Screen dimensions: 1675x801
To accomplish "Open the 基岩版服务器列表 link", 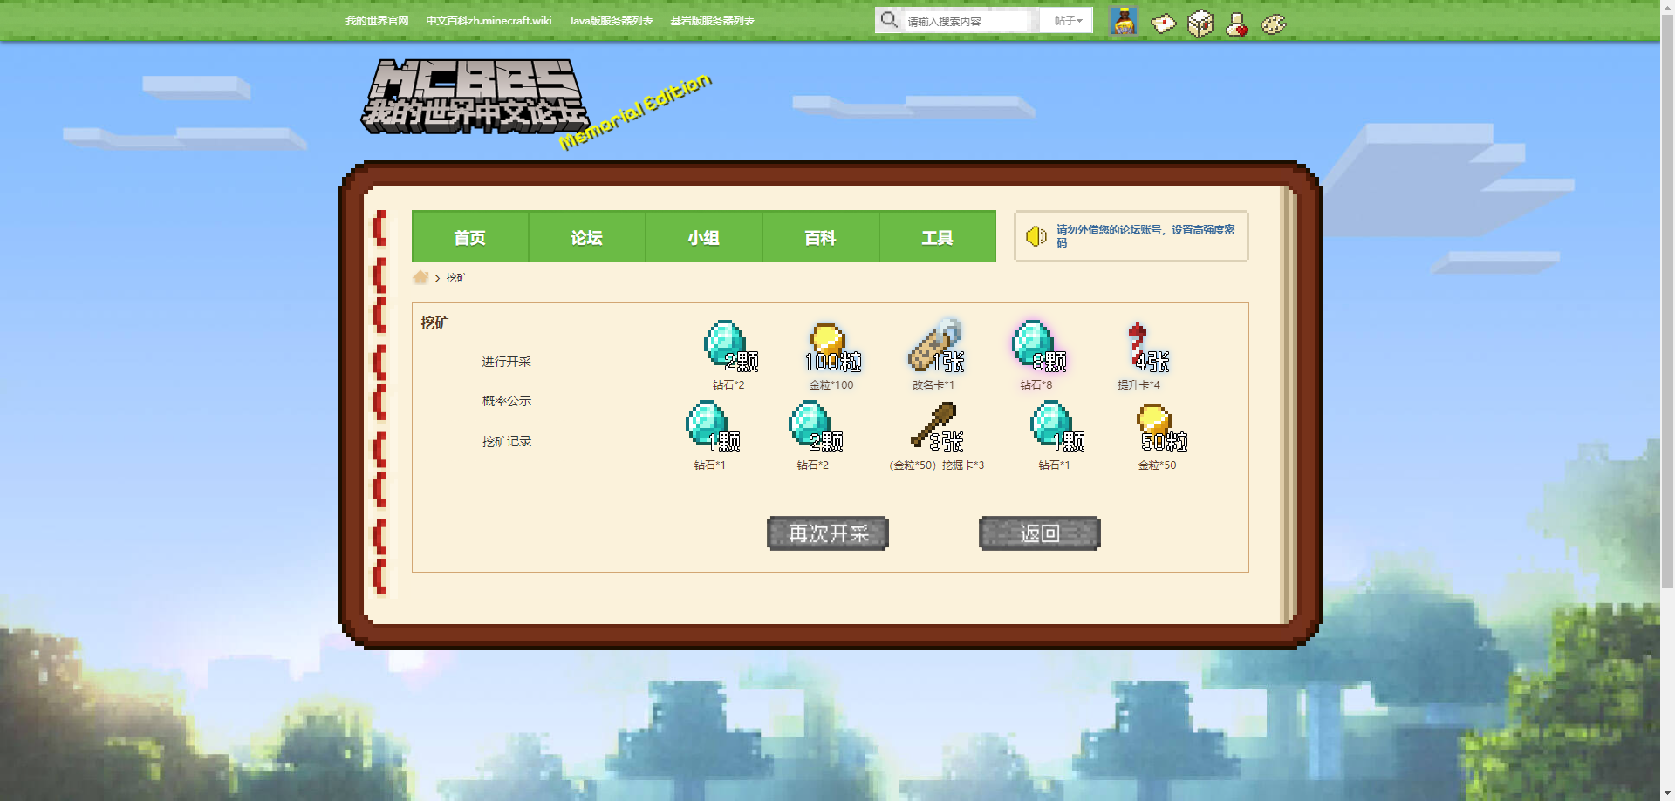I will [712, 21].
